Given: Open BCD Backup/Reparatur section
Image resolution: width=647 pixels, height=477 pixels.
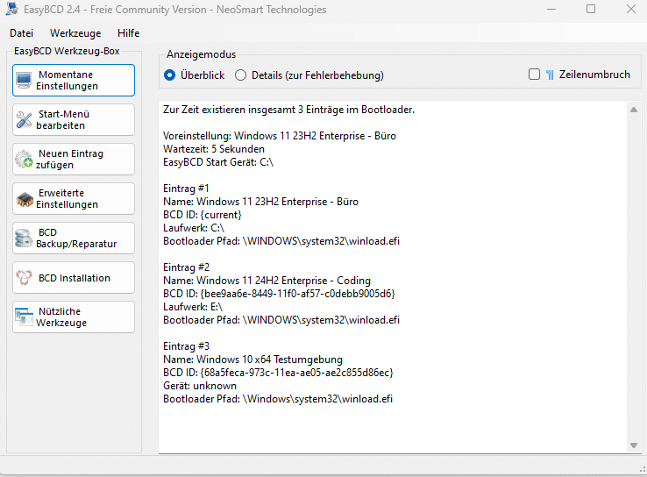Looking at the screenshot, I should coord(74,238).
